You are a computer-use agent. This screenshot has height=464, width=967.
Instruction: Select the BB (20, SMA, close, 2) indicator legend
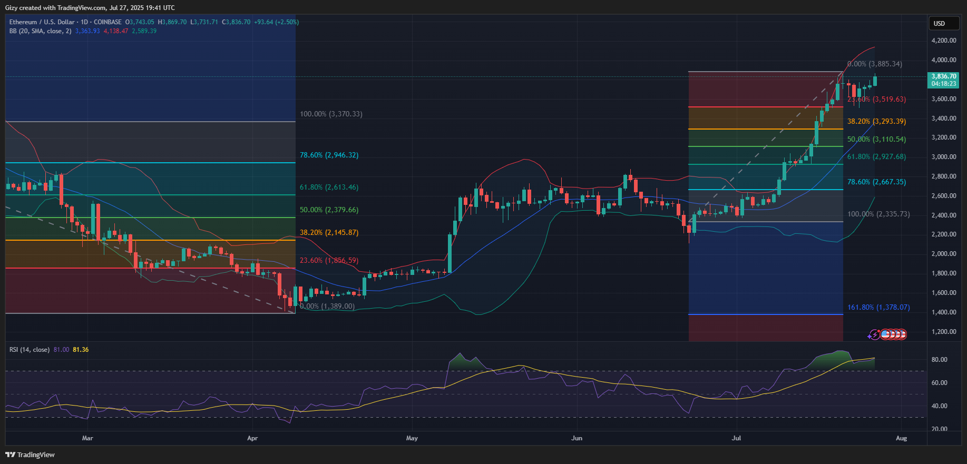pyautogui.click(x=40, y=31)
